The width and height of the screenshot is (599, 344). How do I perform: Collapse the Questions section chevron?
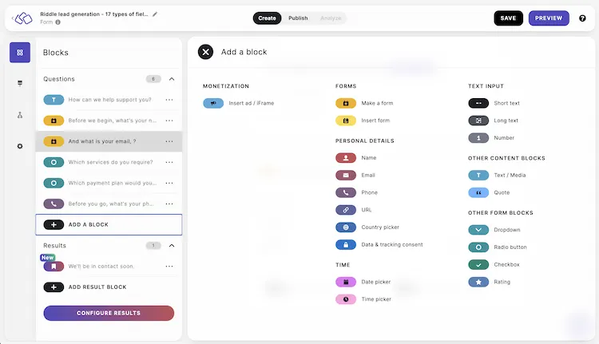[x=172, y=79]
